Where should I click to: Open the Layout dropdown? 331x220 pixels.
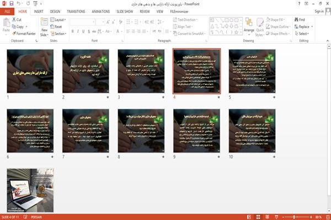pyautogui.click(x=58, y=20)
